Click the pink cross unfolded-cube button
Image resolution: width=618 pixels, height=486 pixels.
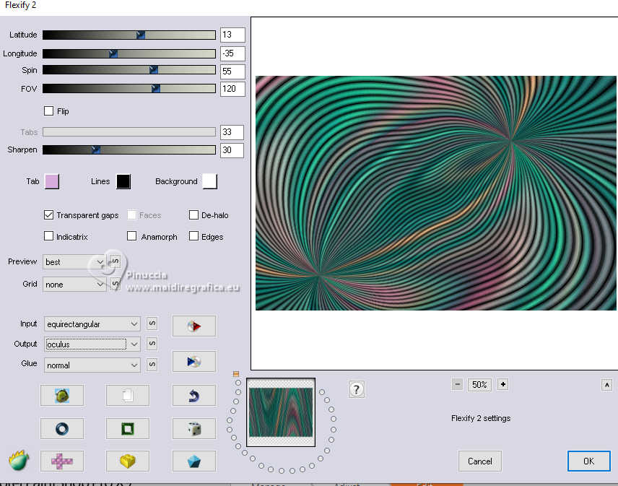pyautogui.click(x=62, y=461)
